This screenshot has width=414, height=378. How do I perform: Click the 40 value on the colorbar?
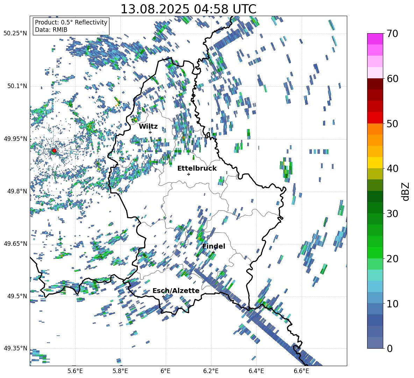pyautogui.click(x=392, y=169)
